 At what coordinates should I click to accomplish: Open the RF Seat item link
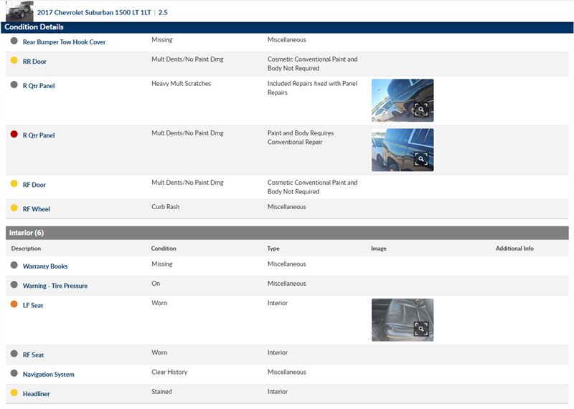pyautogui.click(x=34, y=355)
